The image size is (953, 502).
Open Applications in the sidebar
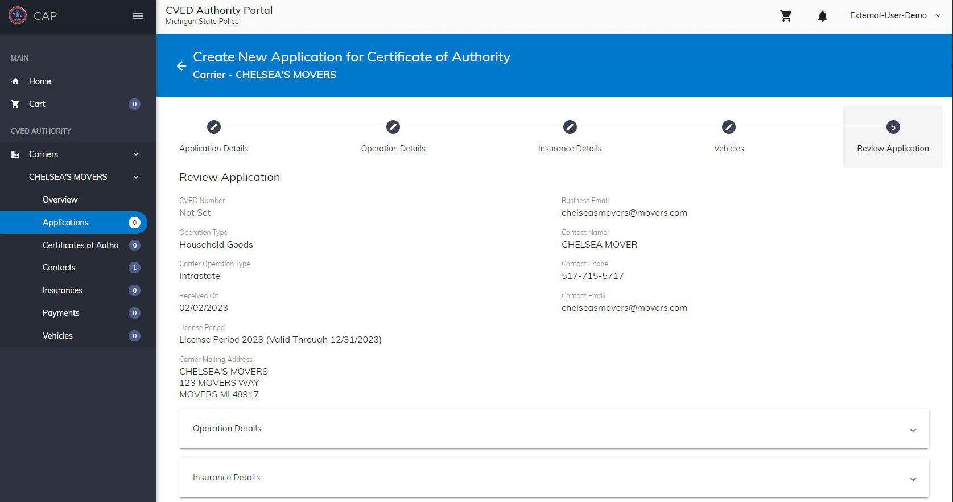[73, 223]
